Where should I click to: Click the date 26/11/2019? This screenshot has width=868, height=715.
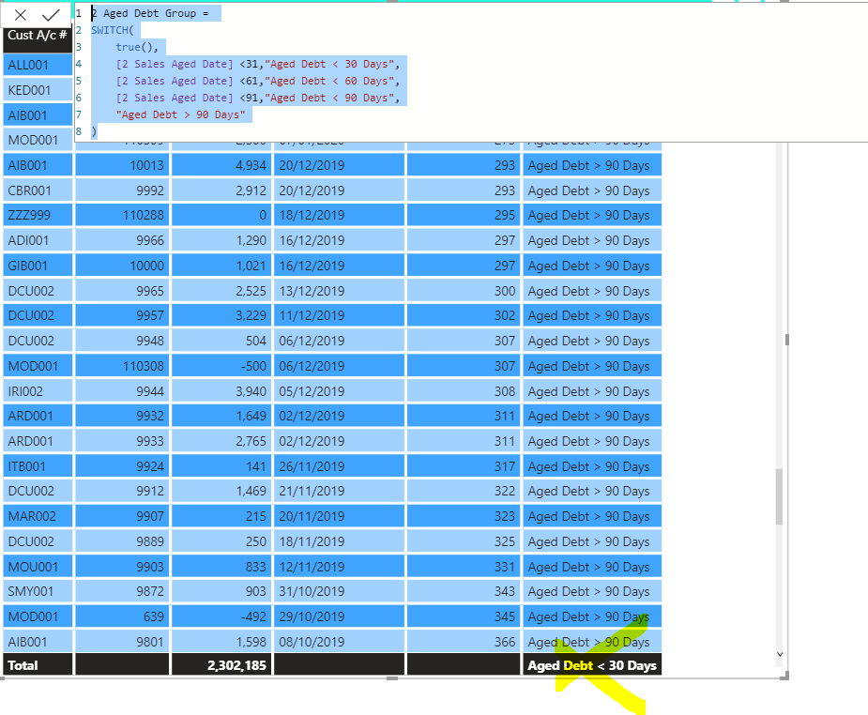pos(339,466)
